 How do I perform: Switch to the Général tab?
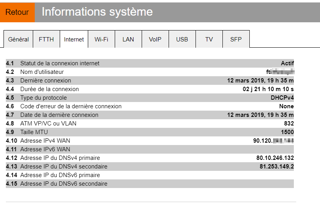click(18, 39)
